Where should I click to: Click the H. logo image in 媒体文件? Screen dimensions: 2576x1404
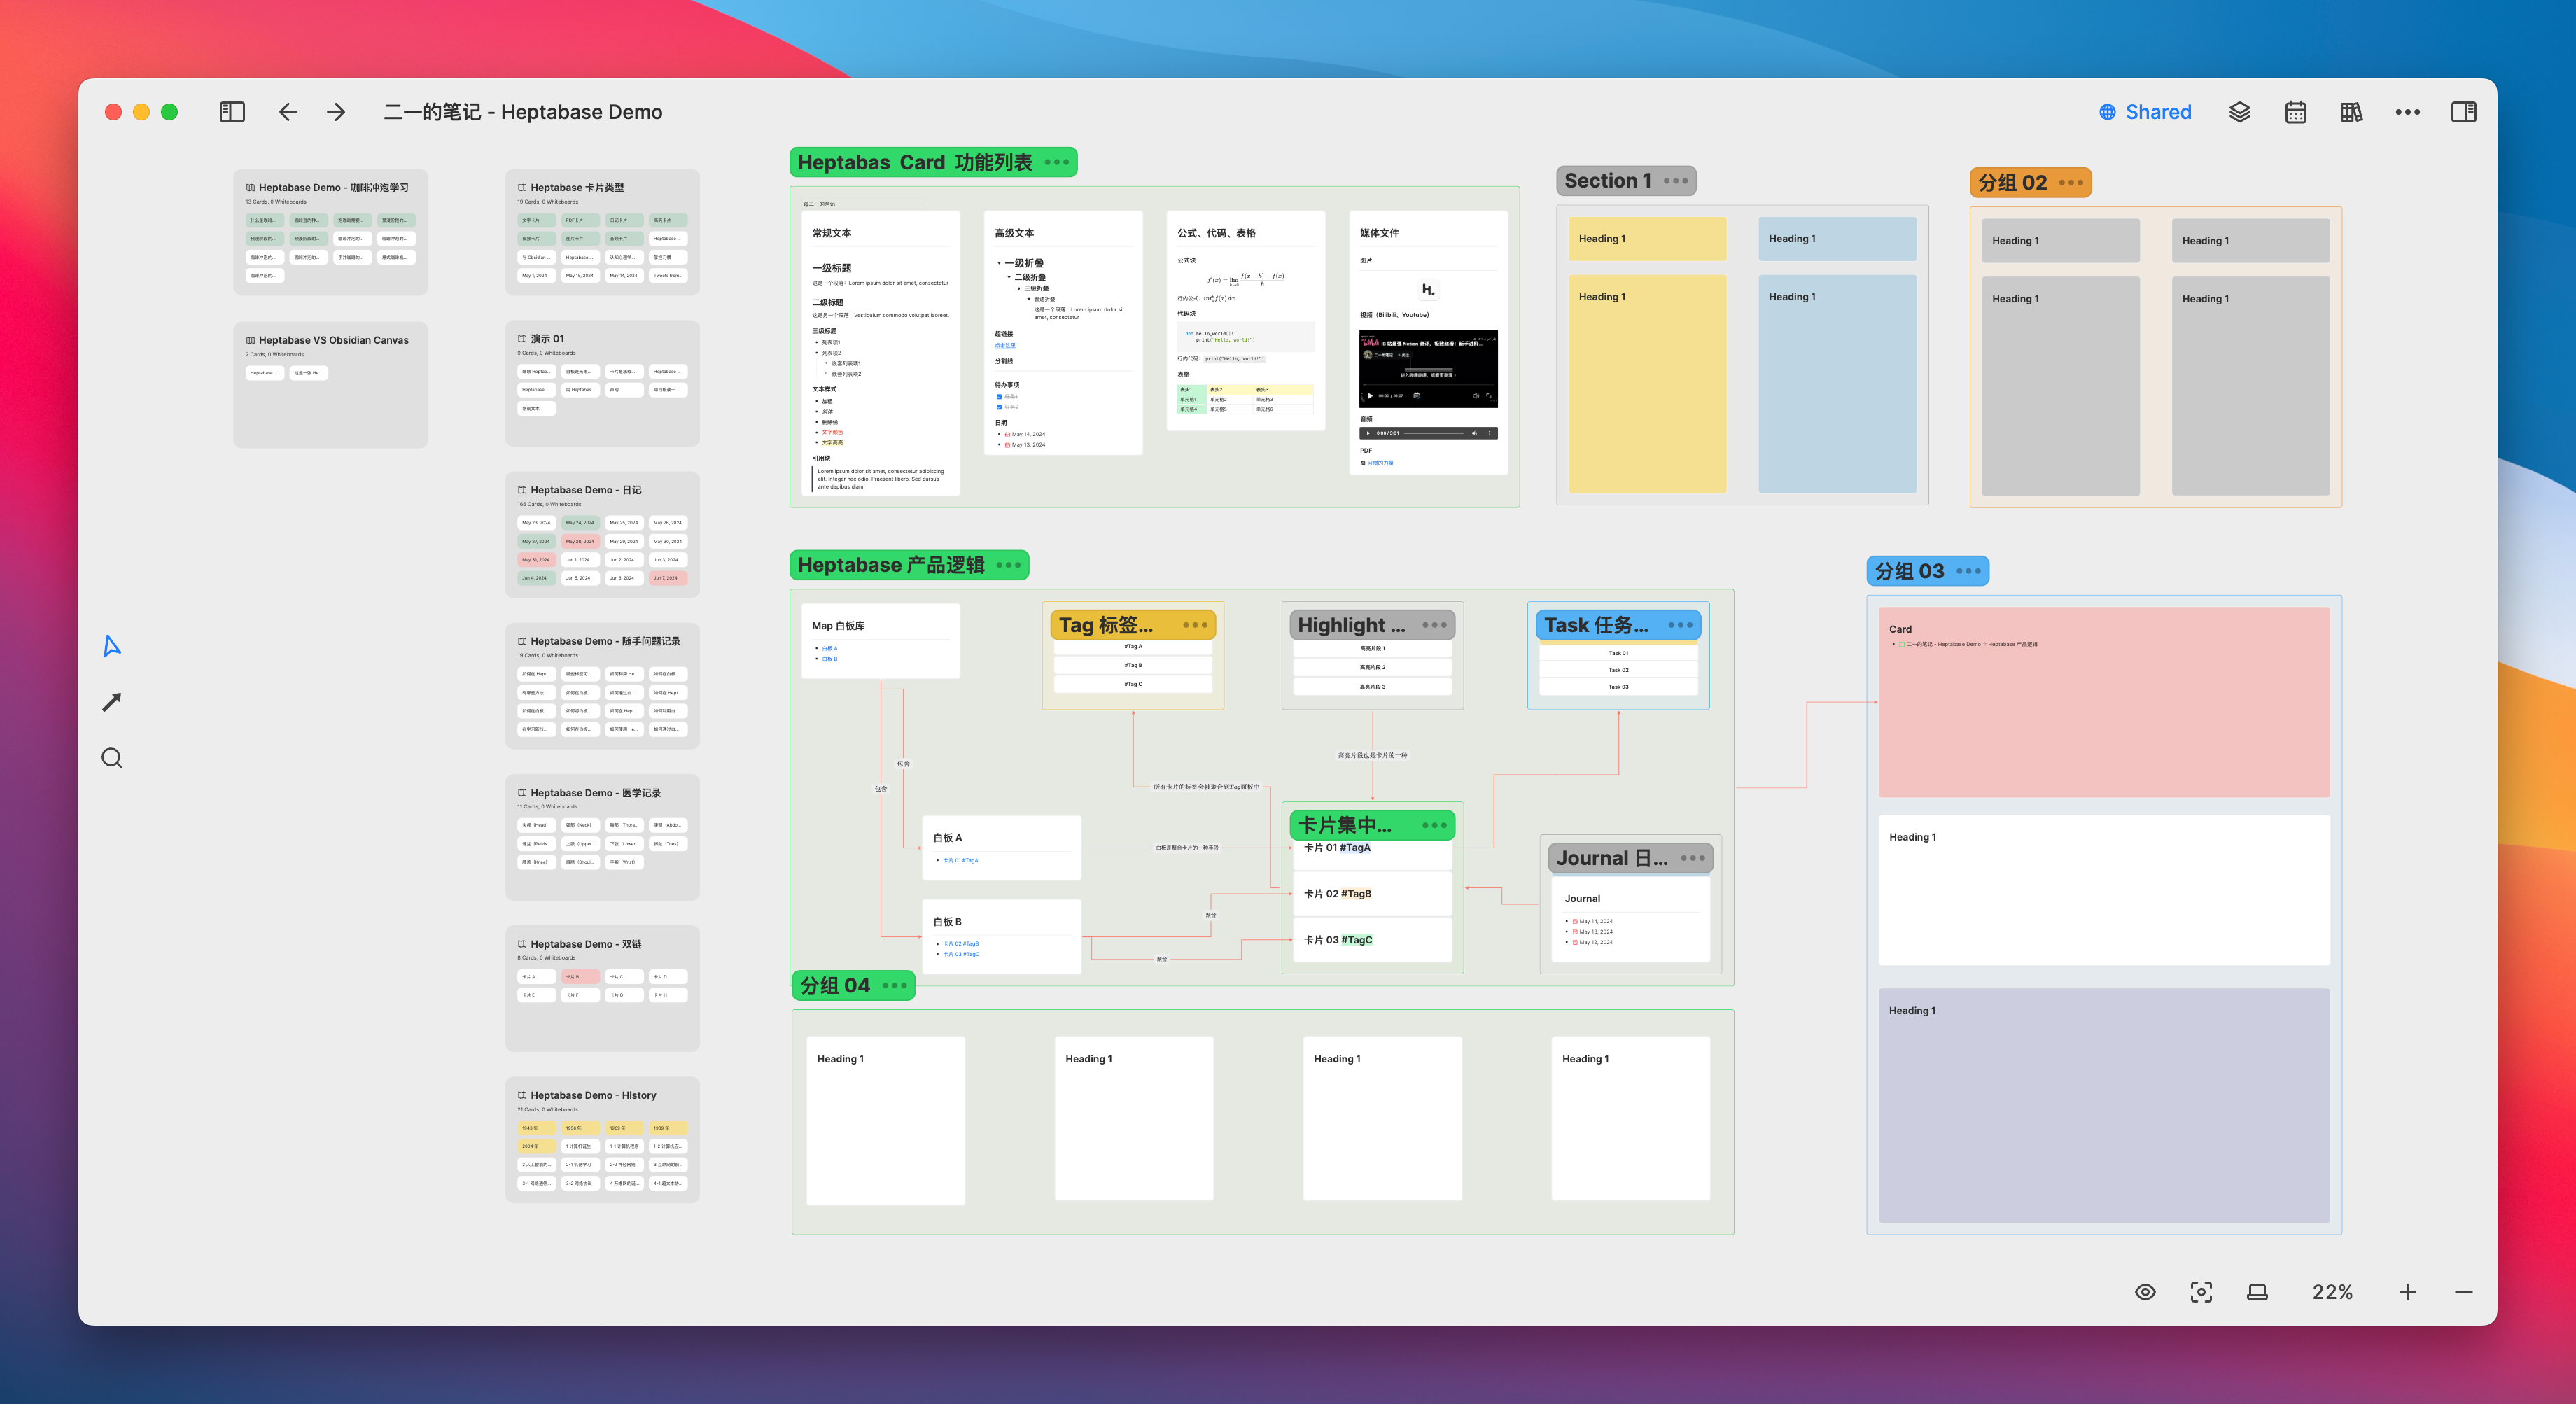click(x=1428, y=290)
